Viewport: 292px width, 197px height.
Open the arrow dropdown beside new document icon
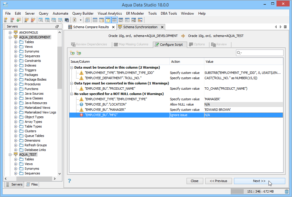(81, 20)
